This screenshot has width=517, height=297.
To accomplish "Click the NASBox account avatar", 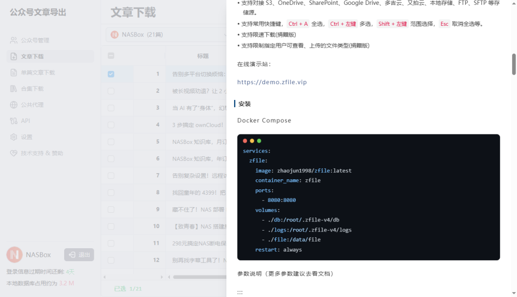I will (x=14, y=254).
